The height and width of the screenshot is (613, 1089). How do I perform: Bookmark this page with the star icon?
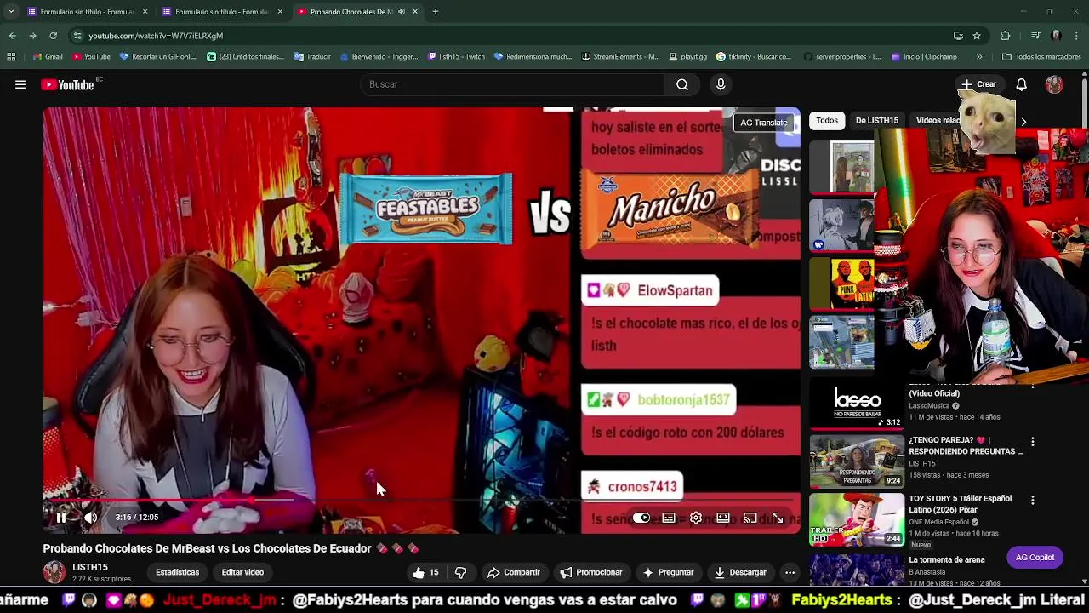coord(977,36)
